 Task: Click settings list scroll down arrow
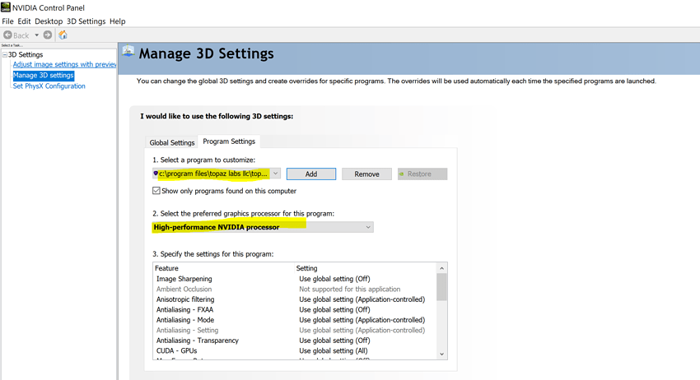(441, 355)
